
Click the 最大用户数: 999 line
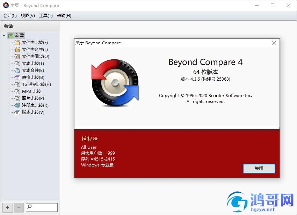(x=98, y=153)
